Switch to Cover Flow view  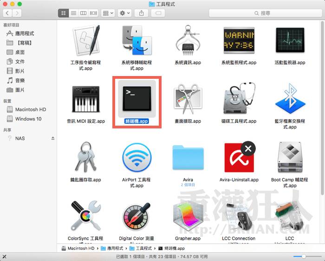[x=93, y=13]
